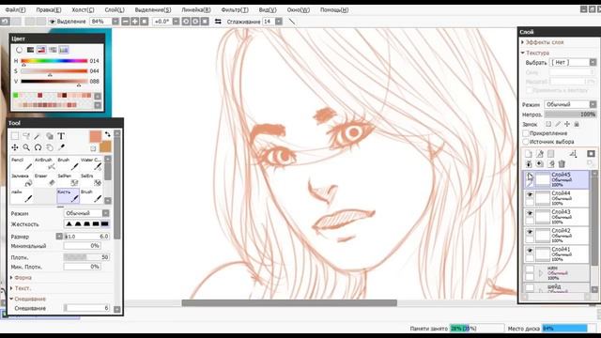
Task: Select the Eyedropper tool
Action: tap(61, 147)
